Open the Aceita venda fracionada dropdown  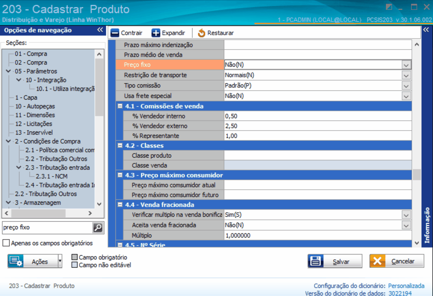[406, 225]
